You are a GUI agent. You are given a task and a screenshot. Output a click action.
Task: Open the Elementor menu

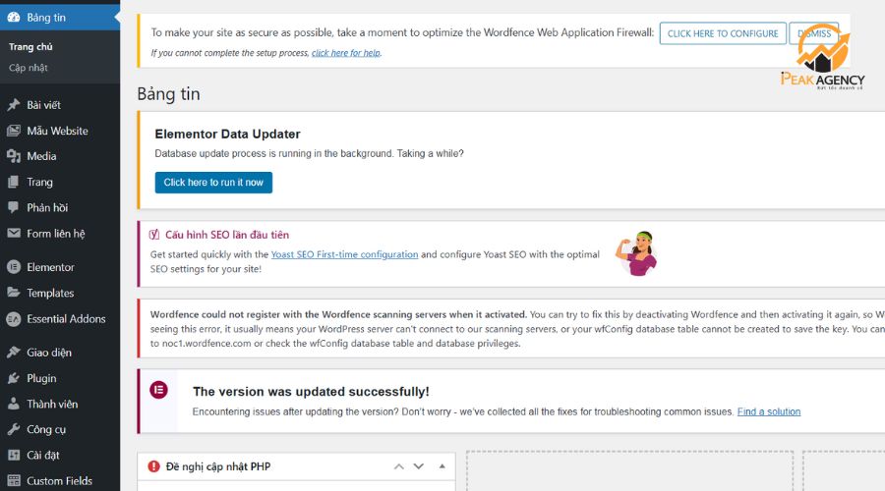60,267
